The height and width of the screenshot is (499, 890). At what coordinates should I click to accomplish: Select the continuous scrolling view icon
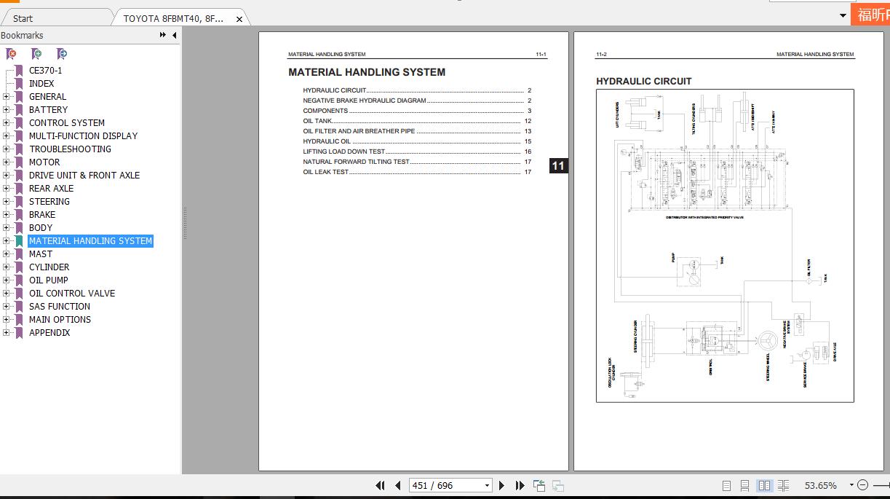click(744, 484)
